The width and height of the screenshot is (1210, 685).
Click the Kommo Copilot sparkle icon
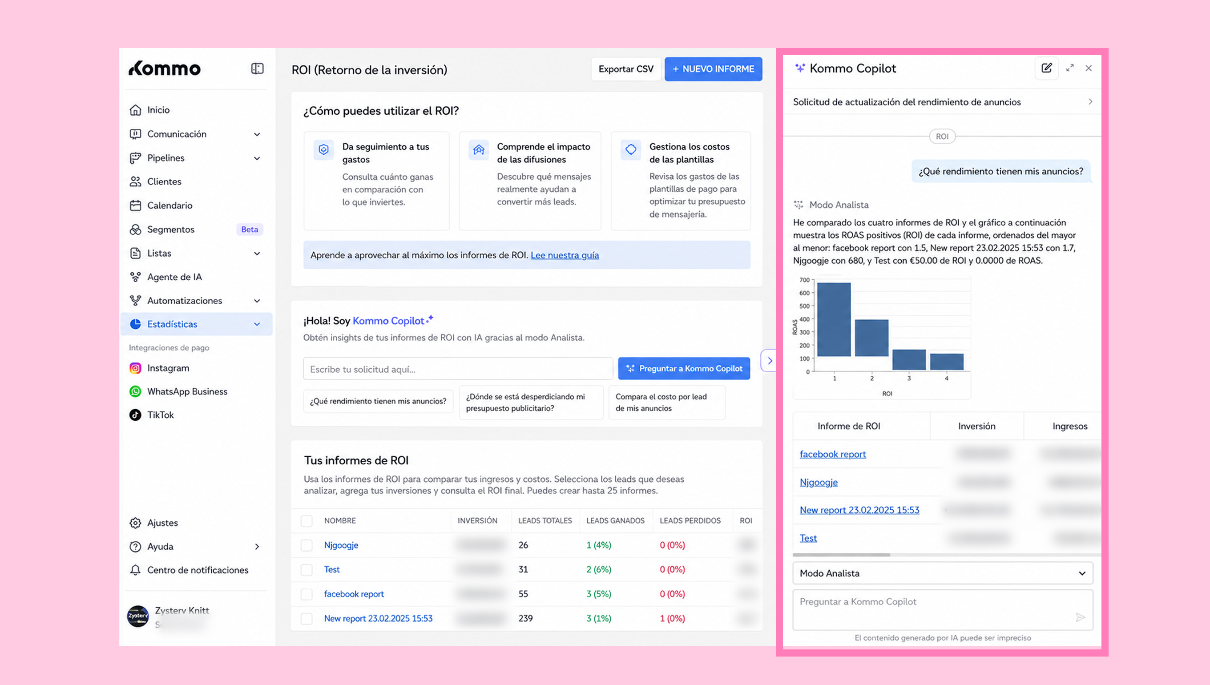pyautogui.click(x=800, y=68)
